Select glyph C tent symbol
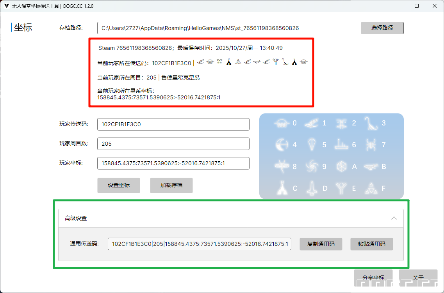 [x=282, y=188]
